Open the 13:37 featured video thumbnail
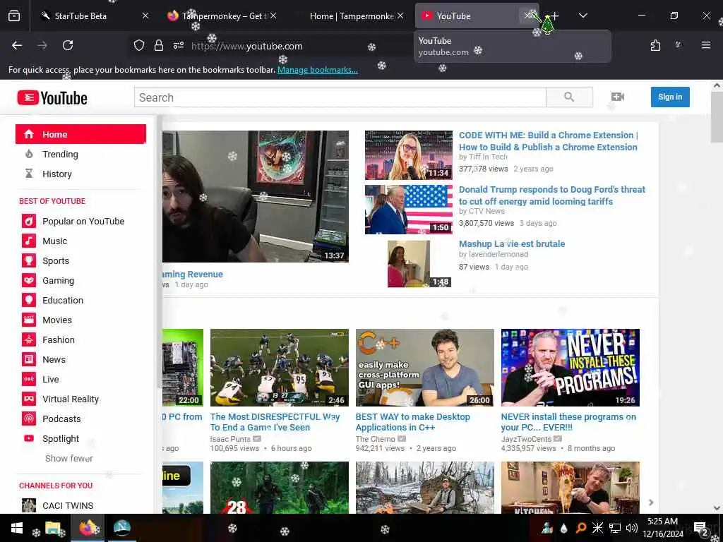Screen dimensions: 723x542 click(256, 196)
